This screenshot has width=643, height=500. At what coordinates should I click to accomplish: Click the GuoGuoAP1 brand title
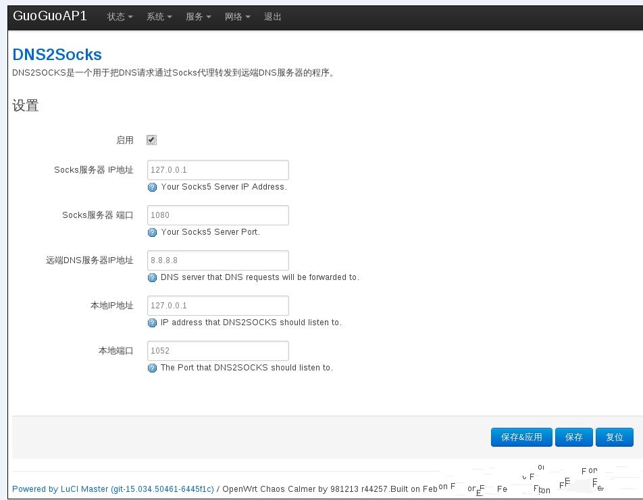click(50, 16)
